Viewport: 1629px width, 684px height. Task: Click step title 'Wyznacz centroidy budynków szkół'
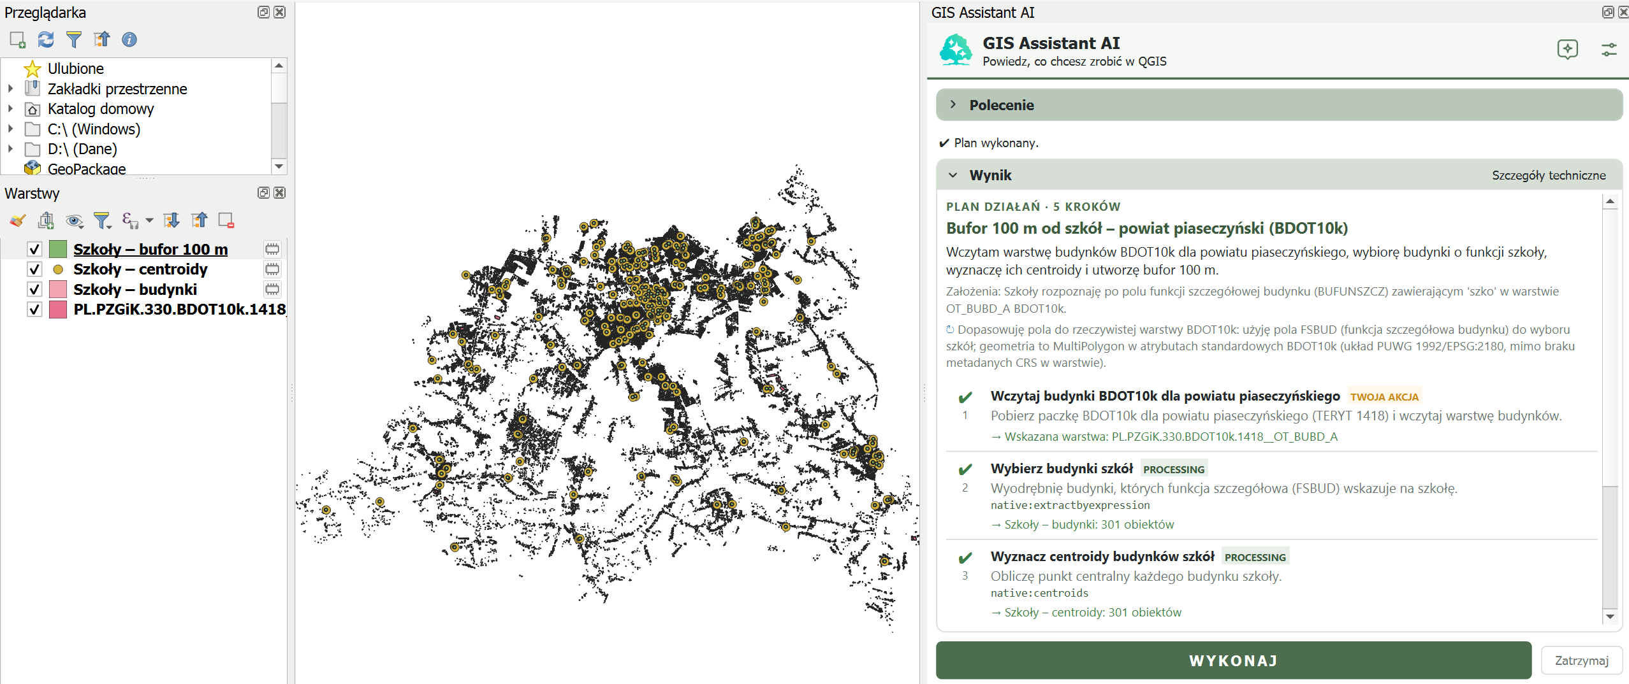(x=1102, y=557)
